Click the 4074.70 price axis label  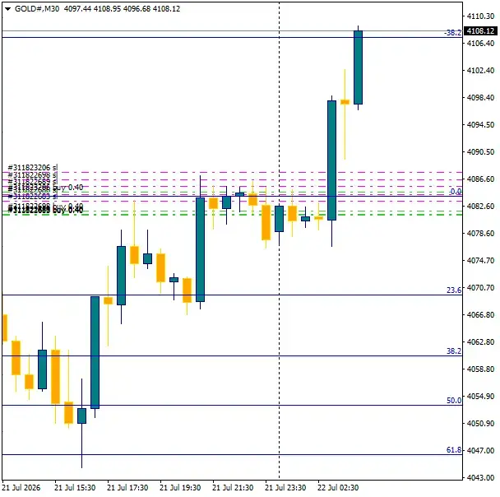(480, 260)
